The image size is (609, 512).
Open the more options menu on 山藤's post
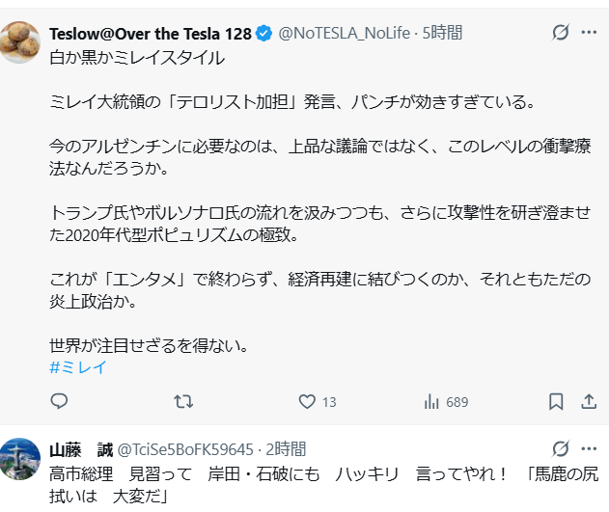[x=588, y=449]
